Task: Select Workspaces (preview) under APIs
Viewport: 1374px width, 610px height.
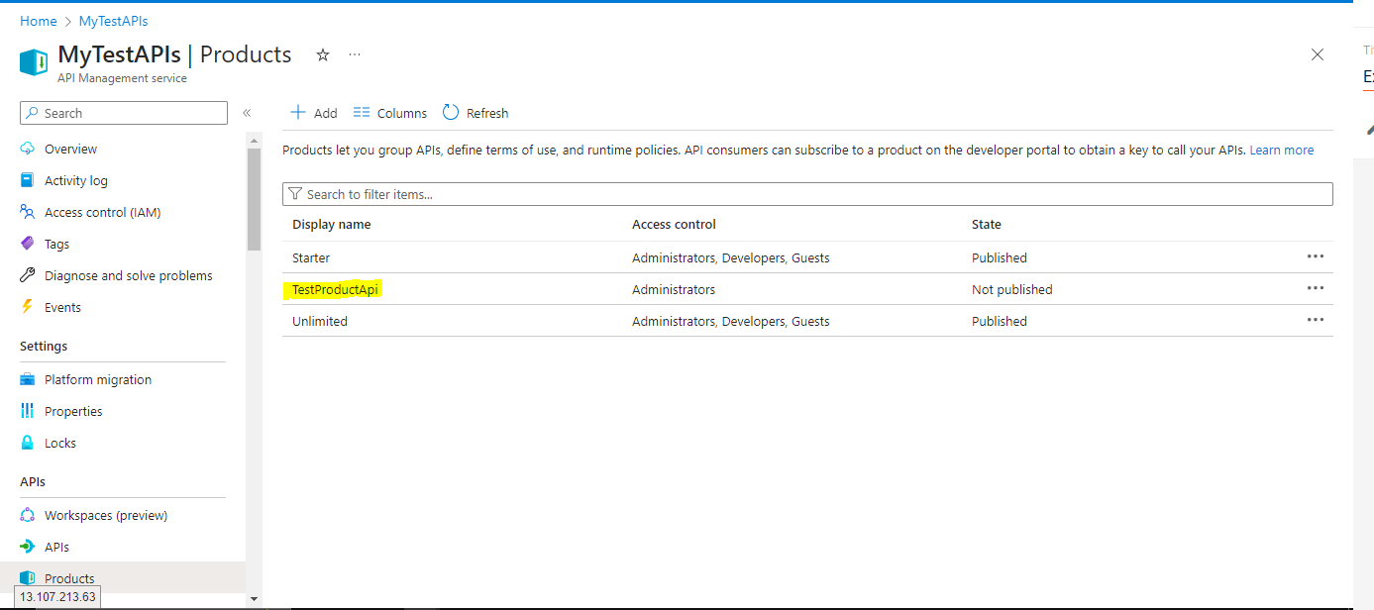Action: coord(106,515)
